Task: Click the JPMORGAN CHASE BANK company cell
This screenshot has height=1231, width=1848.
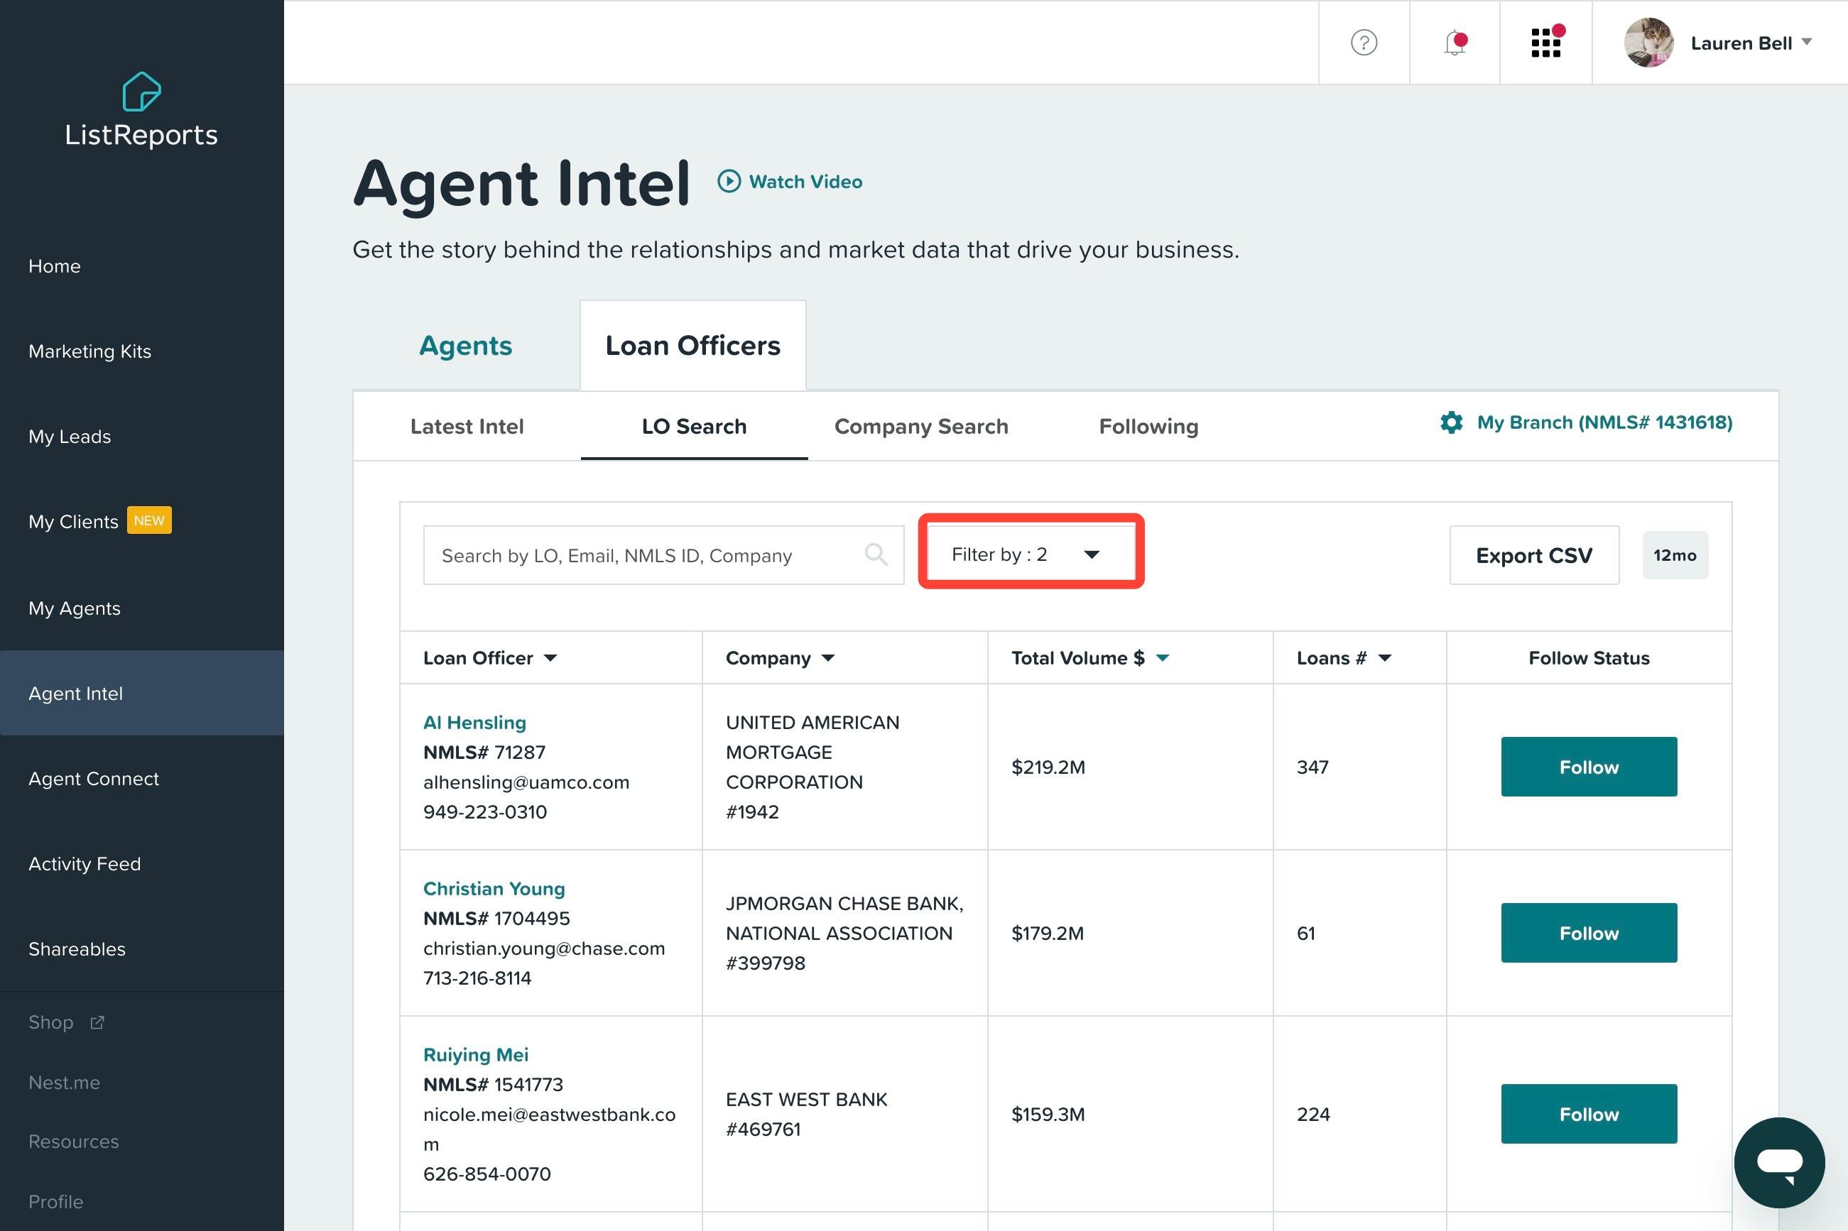Action: click(844, 933)
